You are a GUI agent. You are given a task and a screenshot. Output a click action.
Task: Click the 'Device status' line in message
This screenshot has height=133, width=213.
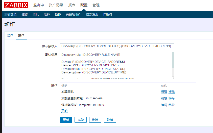pyautogui.click(x=93, y=69)
